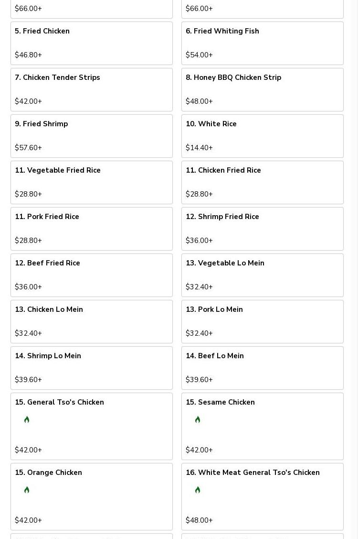Choose Shrimp Lo Mein
The height and width of the screenshot is (539, 358).
click(x=92, y=368)
